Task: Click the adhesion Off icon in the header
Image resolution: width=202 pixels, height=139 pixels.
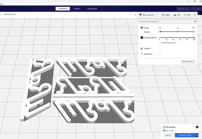Action: click(185, 15)
